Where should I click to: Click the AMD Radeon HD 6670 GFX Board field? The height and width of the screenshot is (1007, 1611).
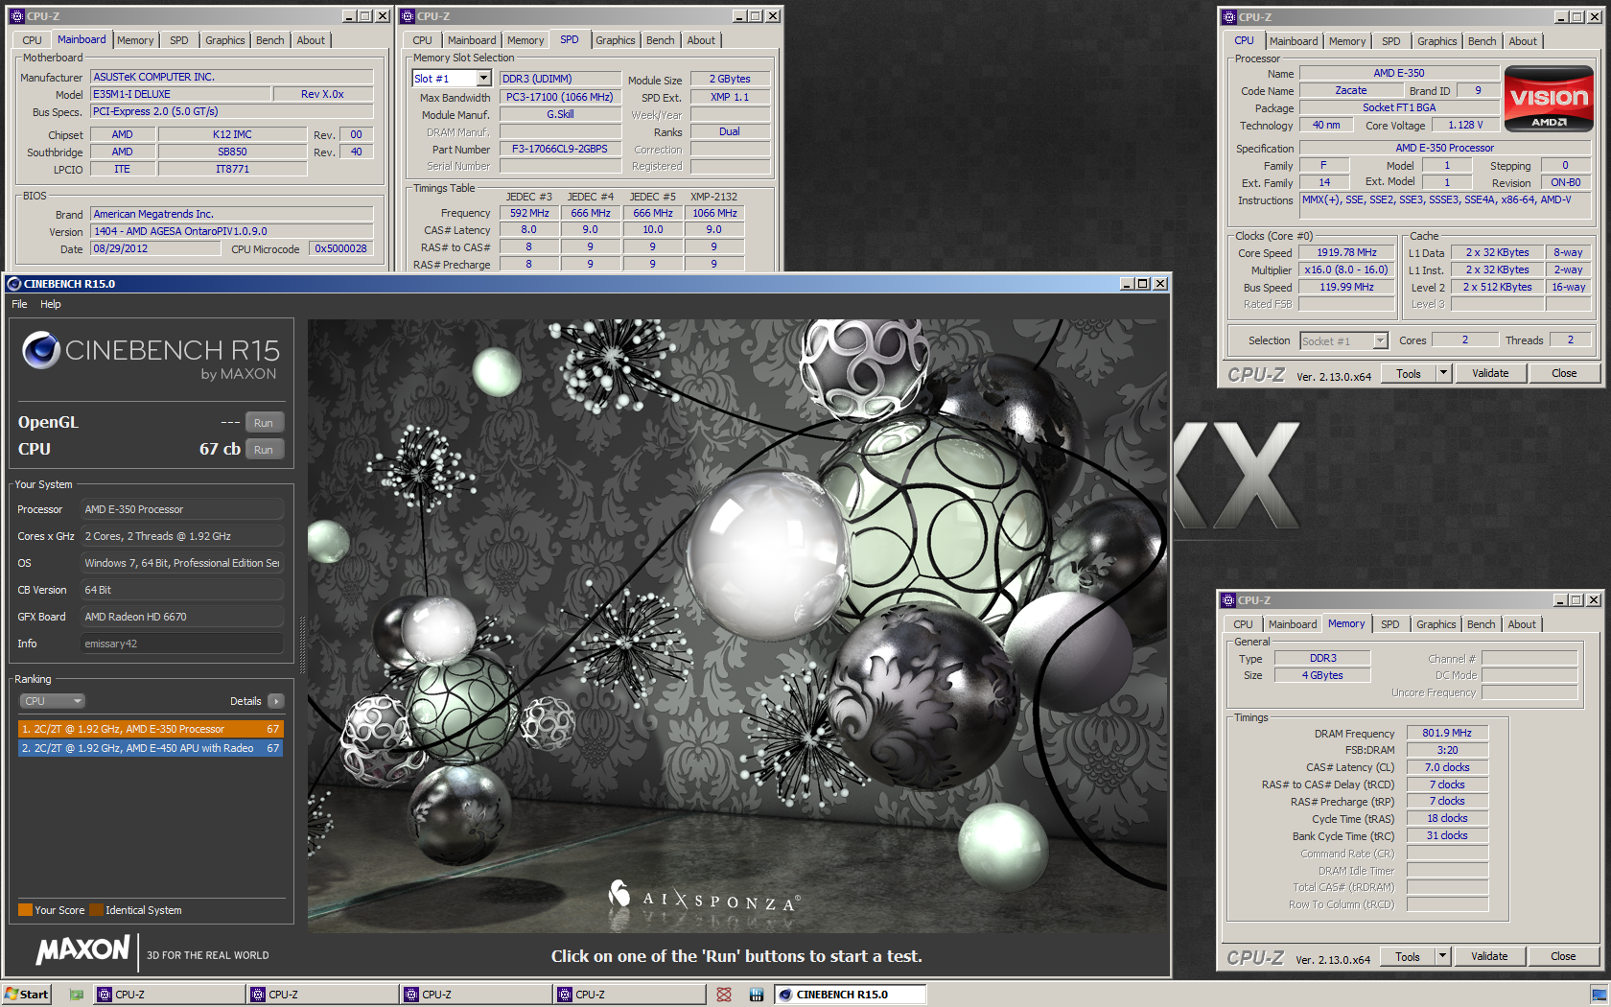(x=182, y=617)
